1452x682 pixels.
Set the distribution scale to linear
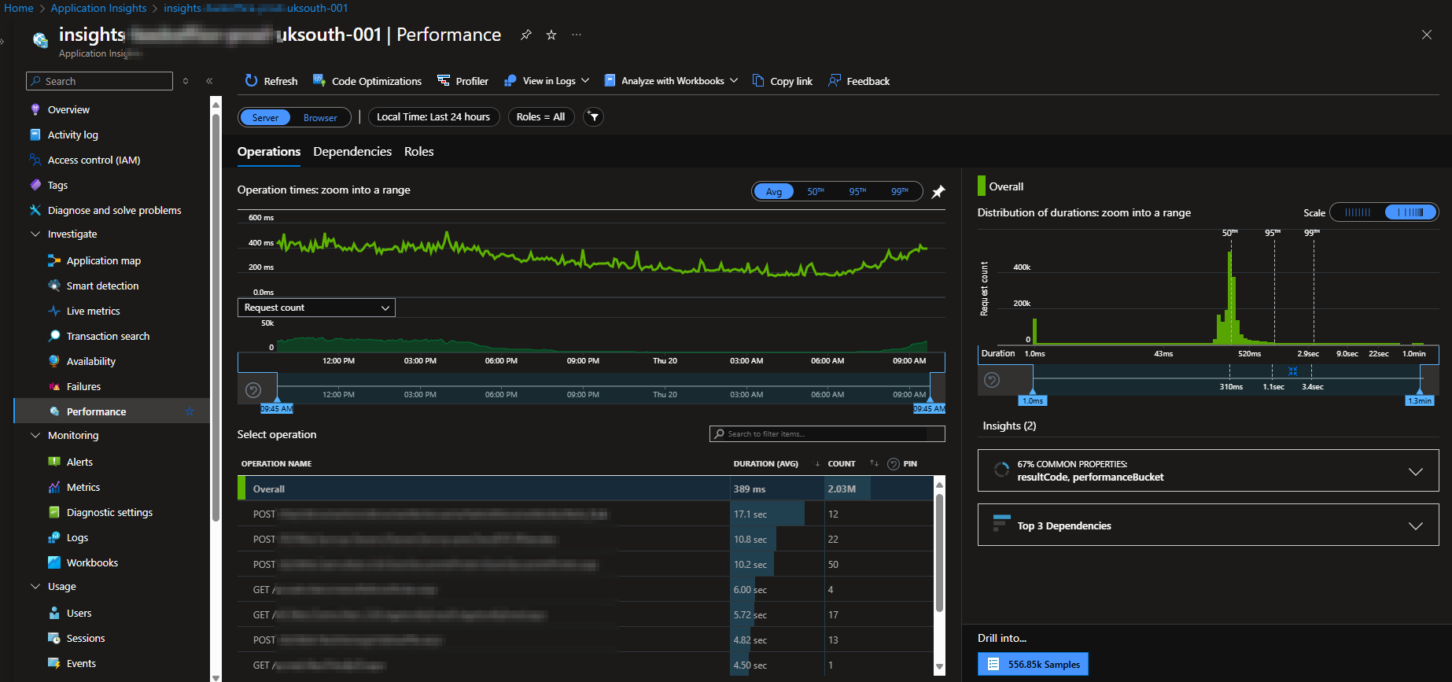pos(1358,212)
